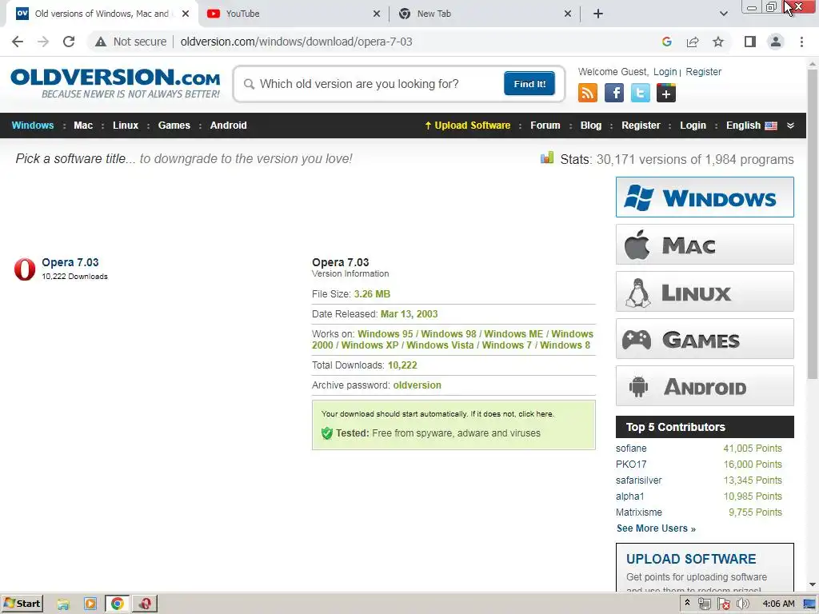The height and width of the screenshot is (614, 819).
Task: Close the New Tab tab
Action: [x=568, y=14]
